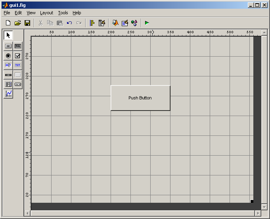Viewport: 270px width, 219px height.
Task: Pick the Checkbox palette tool
Action: click(18, 56)
